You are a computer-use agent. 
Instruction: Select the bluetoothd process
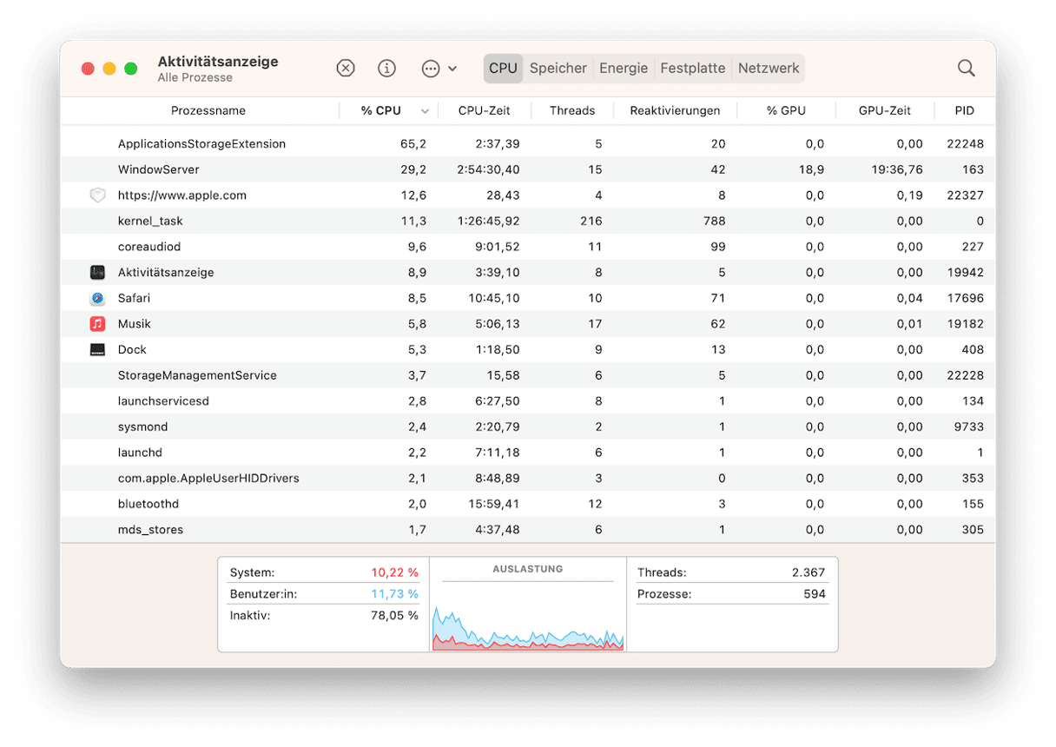(x=148, y=504)
